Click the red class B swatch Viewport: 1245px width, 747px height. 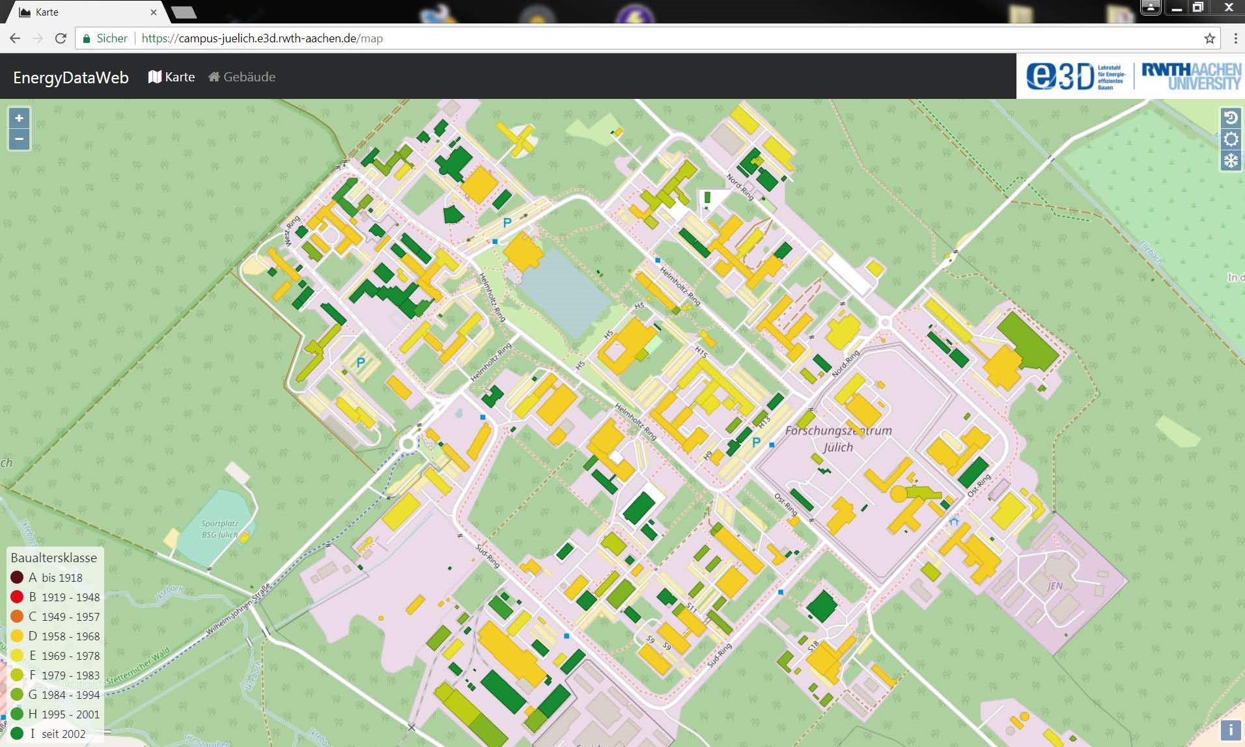click(17, 597)
